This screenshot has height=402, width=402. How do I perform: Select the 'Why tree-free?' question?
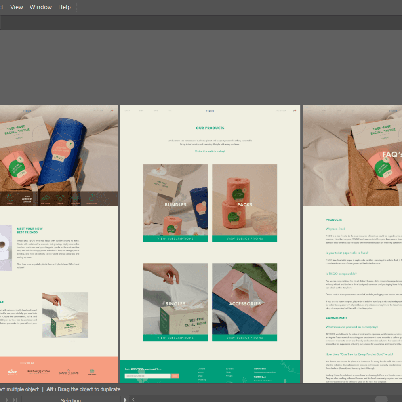pyautogui.click(x=335, y=229)
